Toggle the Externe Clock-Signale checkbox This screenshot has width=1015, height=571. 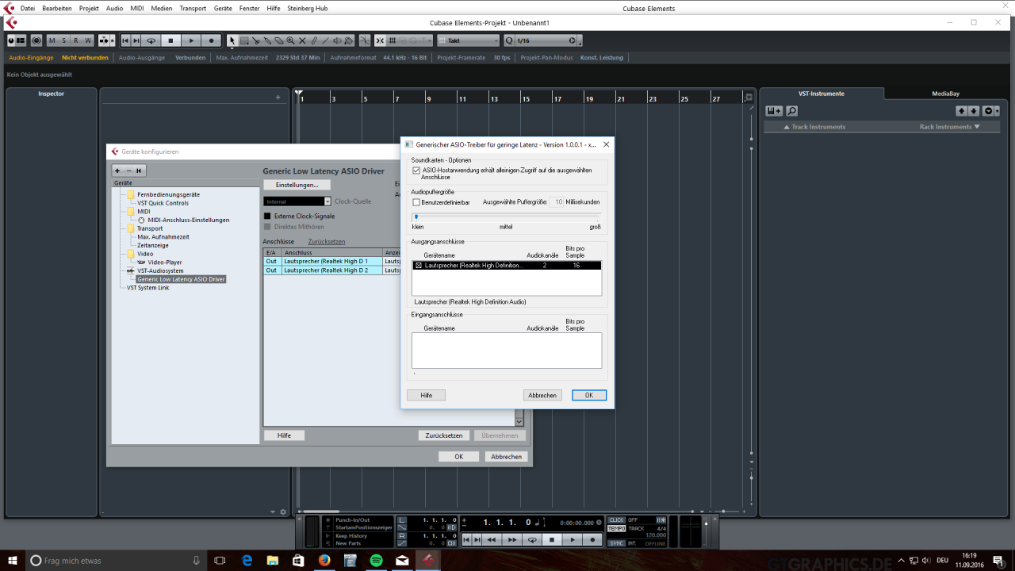coord(267,216)
